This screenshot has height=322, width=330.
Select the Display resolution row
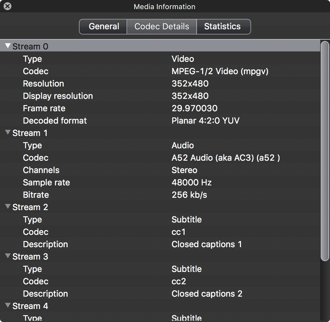tap(58, 96)
